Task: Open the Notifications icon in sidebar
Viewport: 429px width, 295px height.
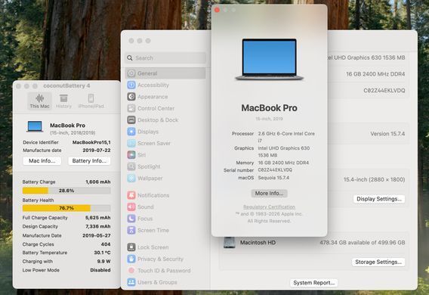Action: tap(131, 195)
